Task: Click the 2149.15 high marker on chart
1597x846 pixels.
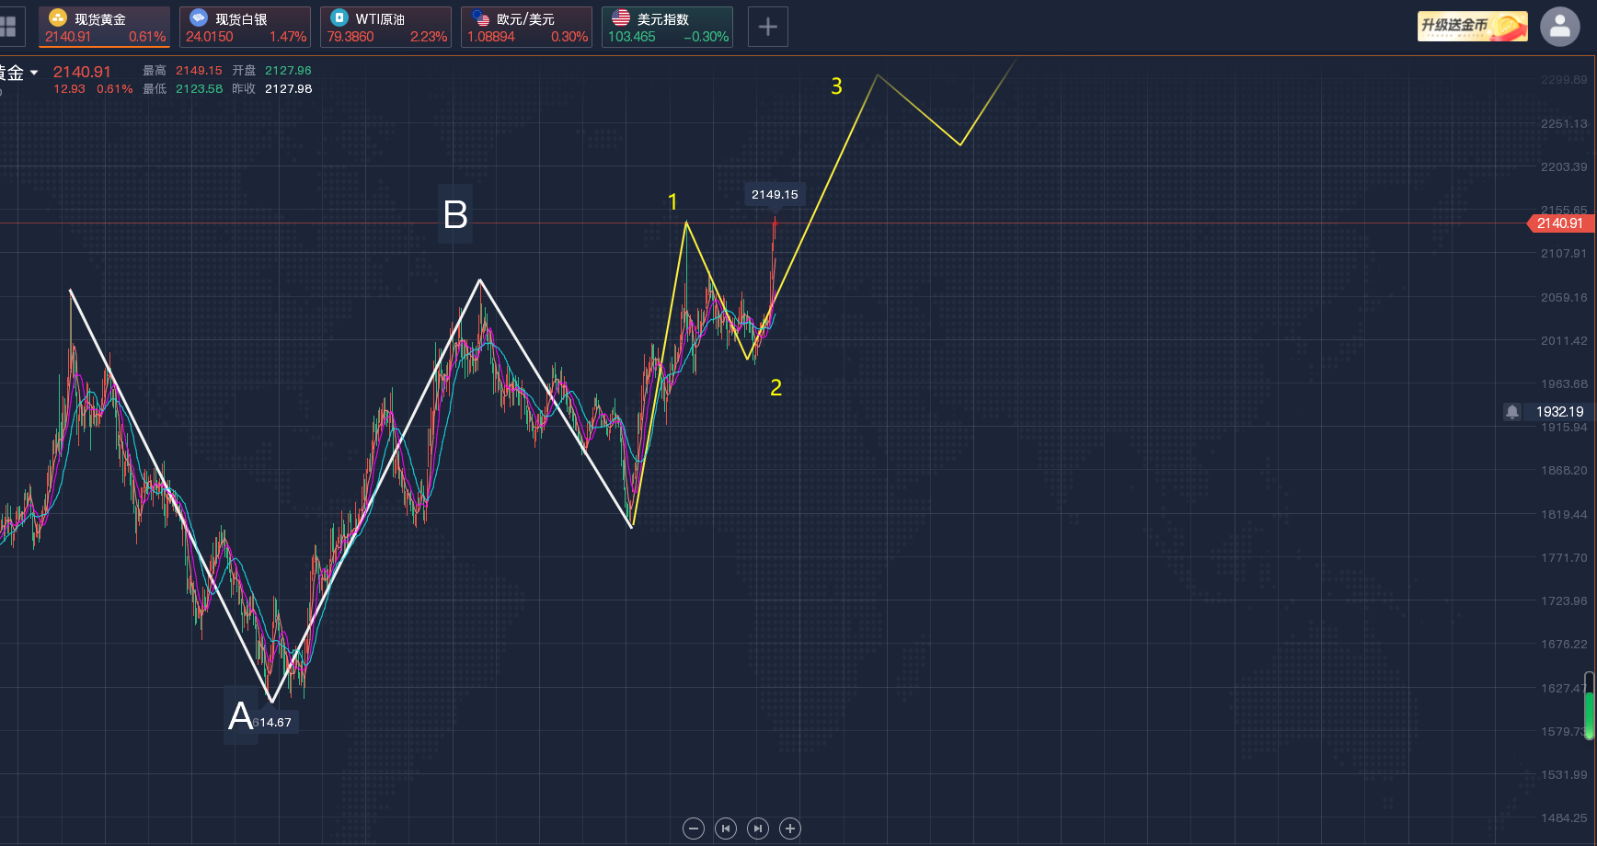Action: tap(775, 194)
